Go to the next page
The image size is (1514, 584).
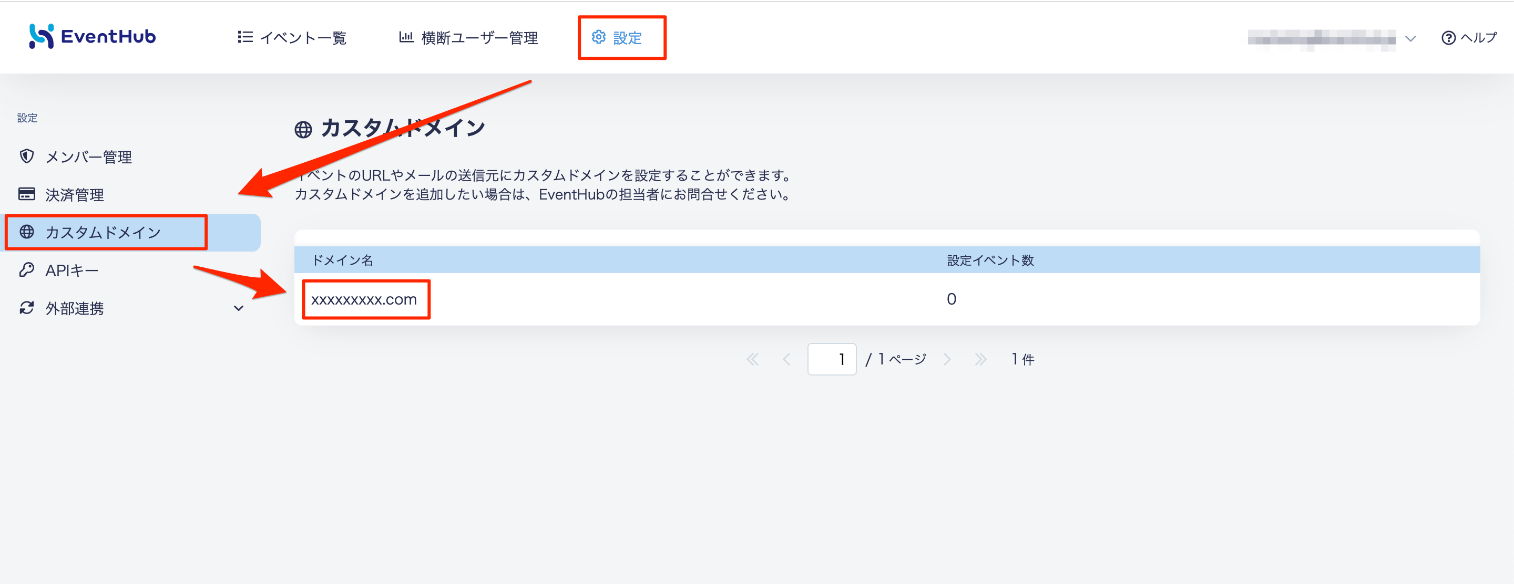[x=947, y=359]
